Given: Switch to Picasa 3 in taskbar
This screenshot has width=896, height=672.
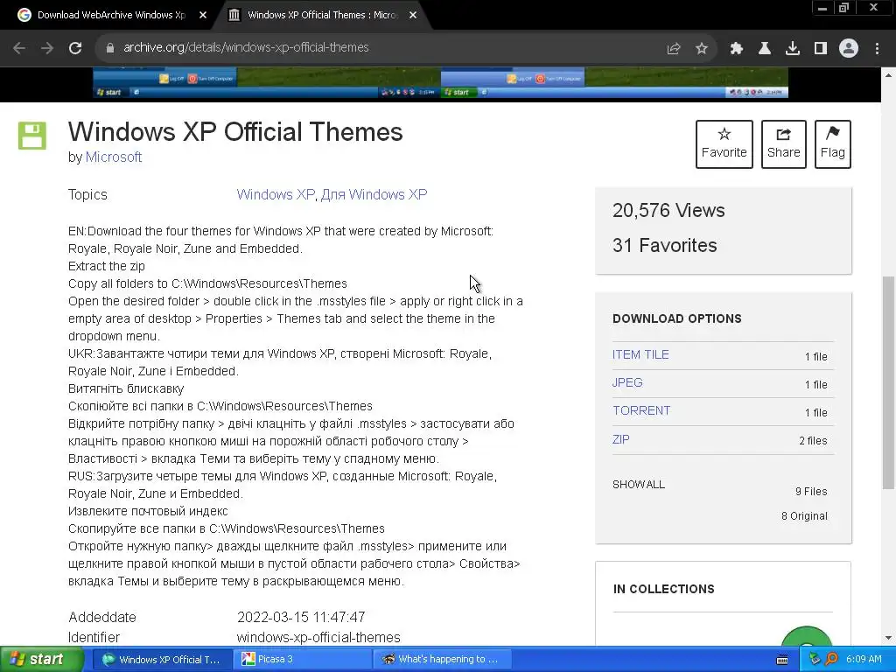Looking at the screenshot, I should pyautogui.click(x=302, y=660).
